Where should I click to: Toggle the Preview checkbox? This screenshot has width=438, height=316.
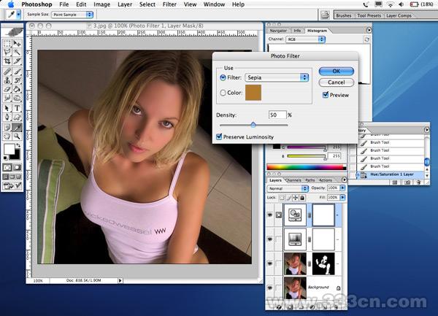point(326,95)
